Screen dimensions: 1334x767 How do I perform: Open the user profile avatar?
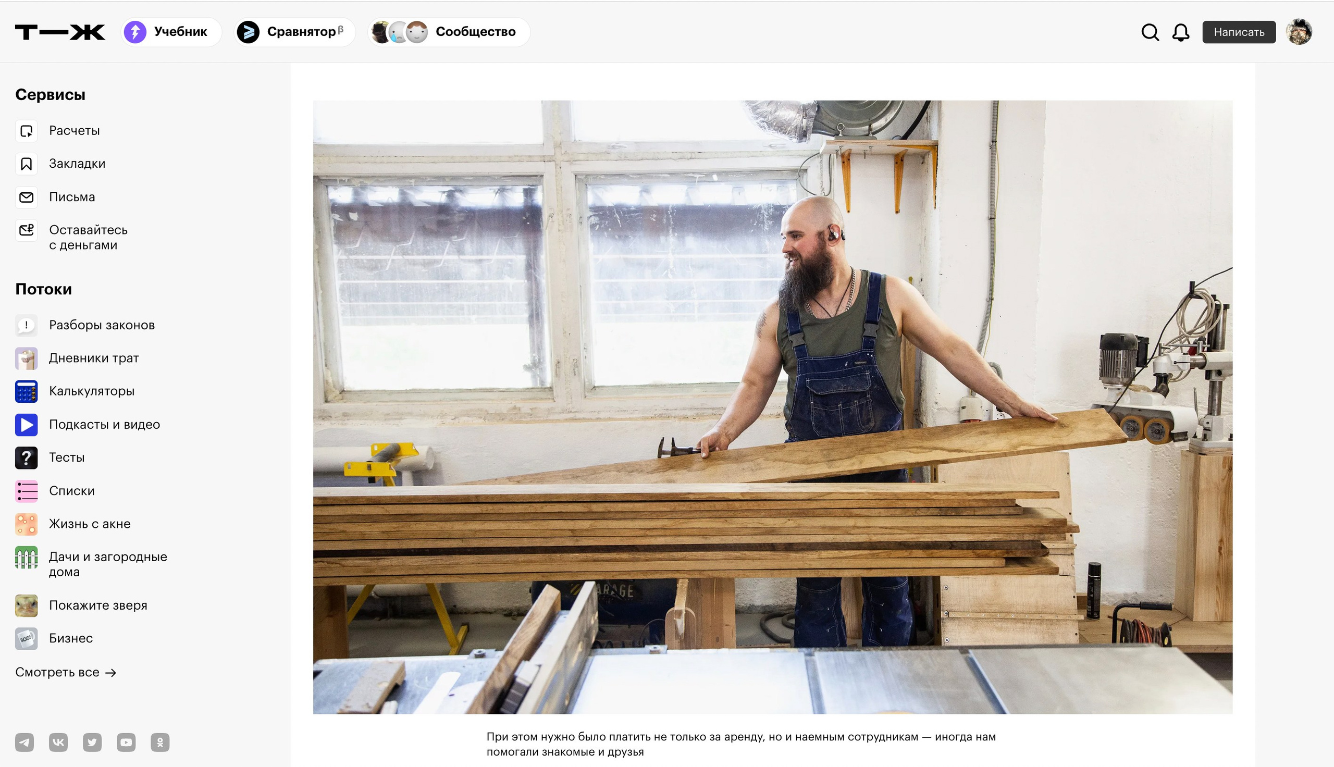[x=1299, y=32]
